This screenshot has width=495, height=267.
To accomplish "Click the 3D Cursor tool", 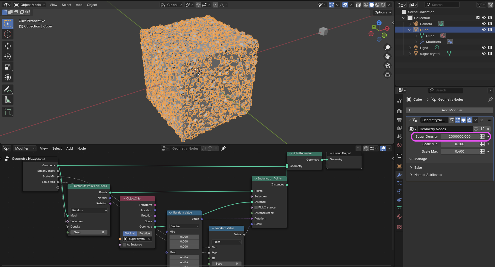I will click(8, 34).
